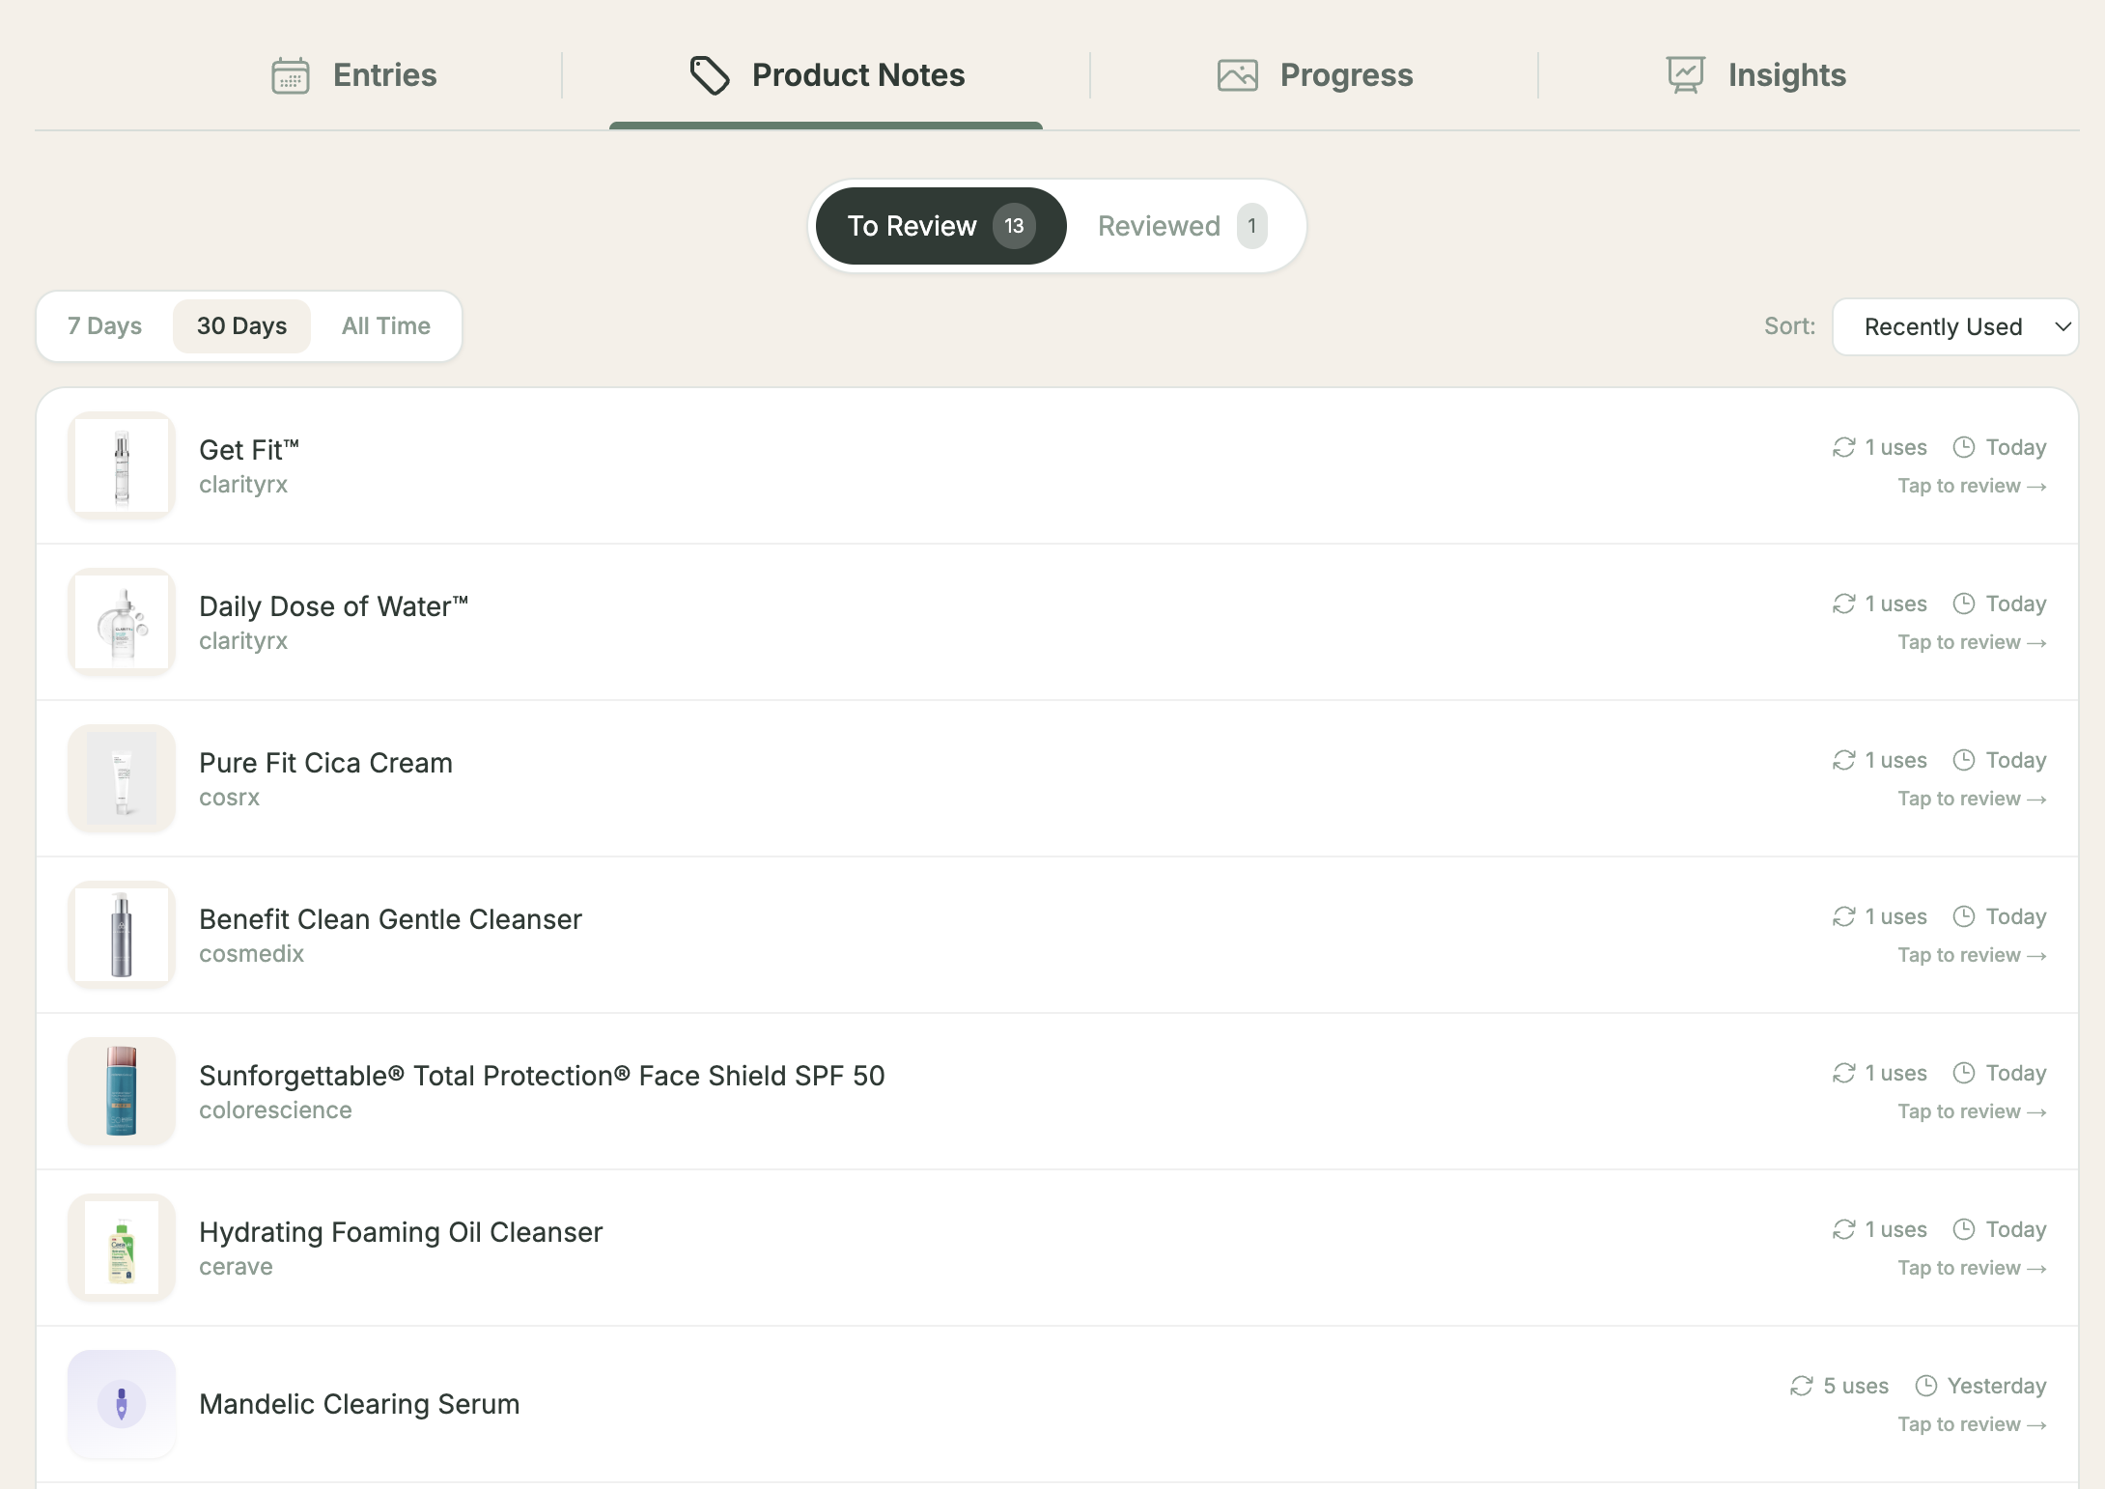Click the refresh icon showing 5 uses for Mandelic Clearing Serum
The width and height of the screenshot is (2105, 1489).
pos(1801,1385)
